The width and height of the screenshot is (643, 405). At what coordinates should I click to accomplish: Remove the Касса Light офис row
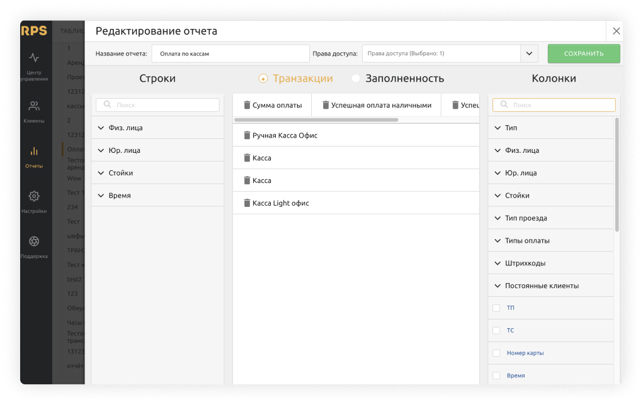coord(247,204)
